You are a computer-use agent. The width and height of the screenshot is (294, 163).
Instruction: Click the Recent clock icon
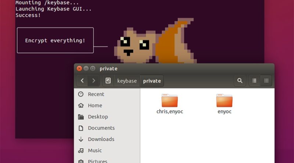click(81, 94)
